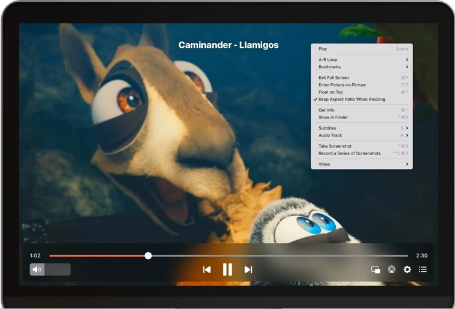
Task: Expand the Video submenu
Action: tap(362, 164)
